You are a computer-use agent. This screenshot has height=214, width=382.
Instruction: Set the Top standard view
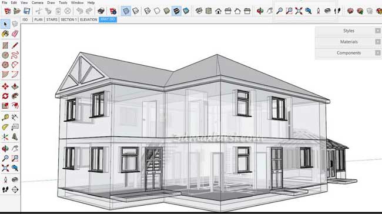(209, 11)
